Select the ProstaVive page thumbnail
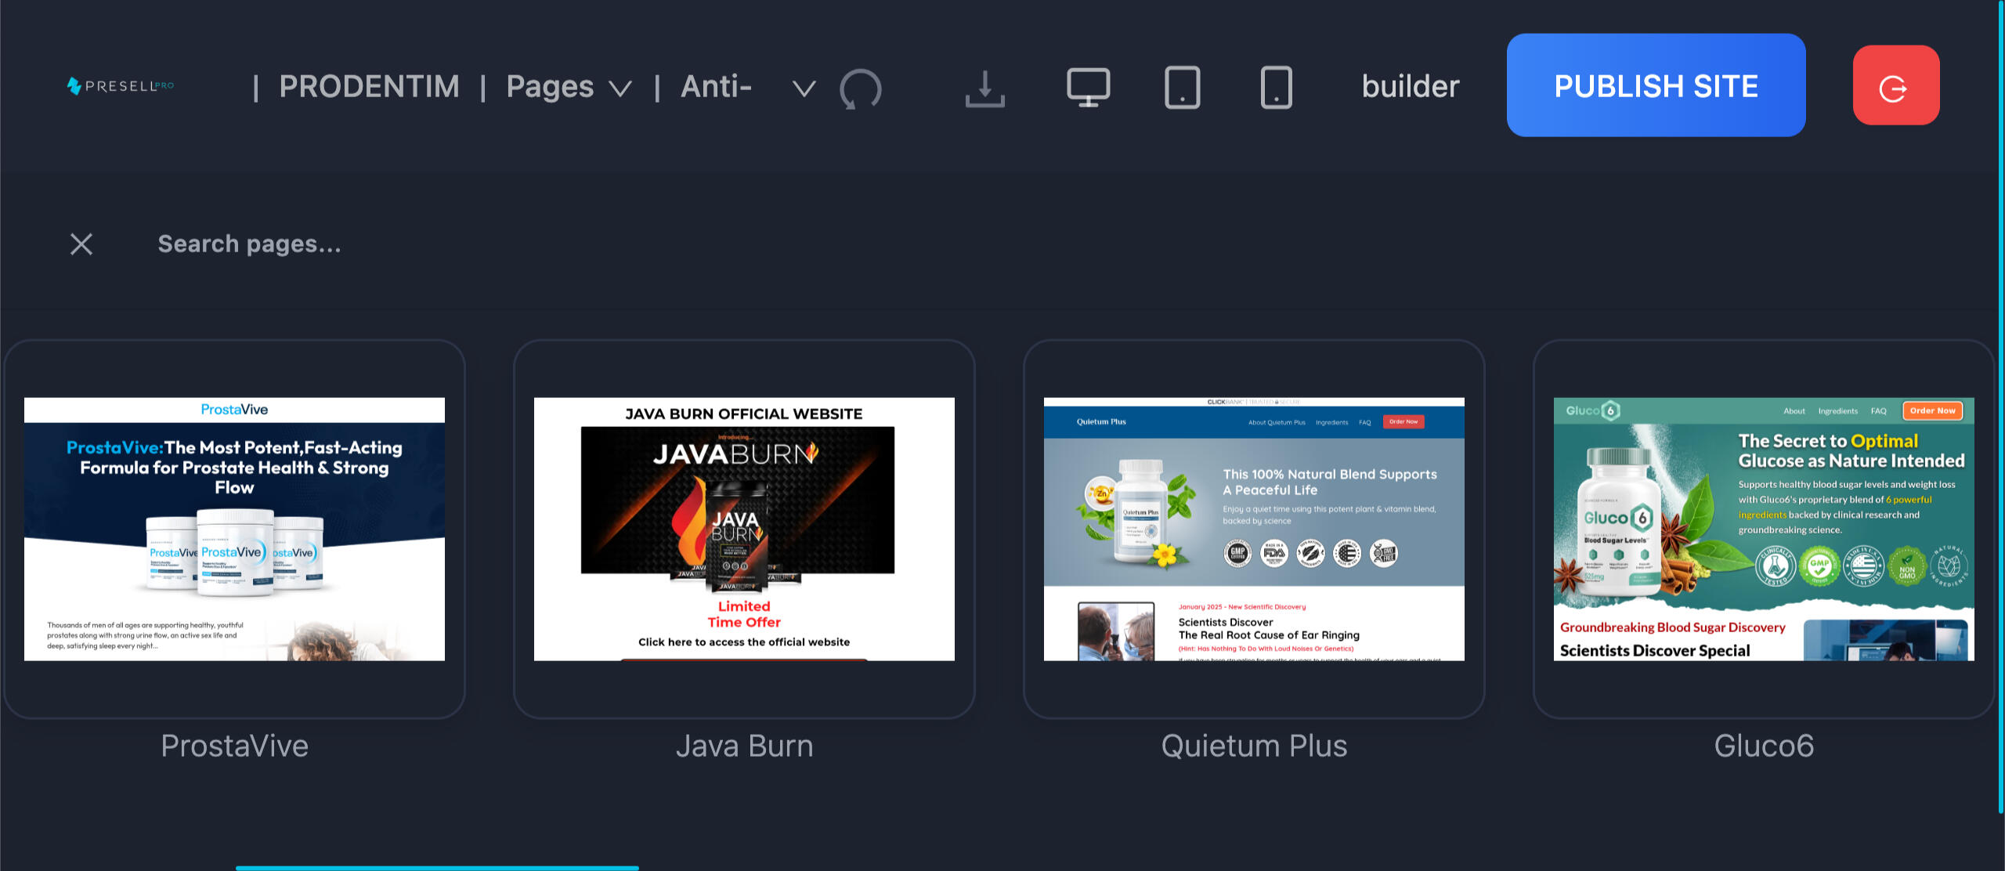 [x=234, y=529]
